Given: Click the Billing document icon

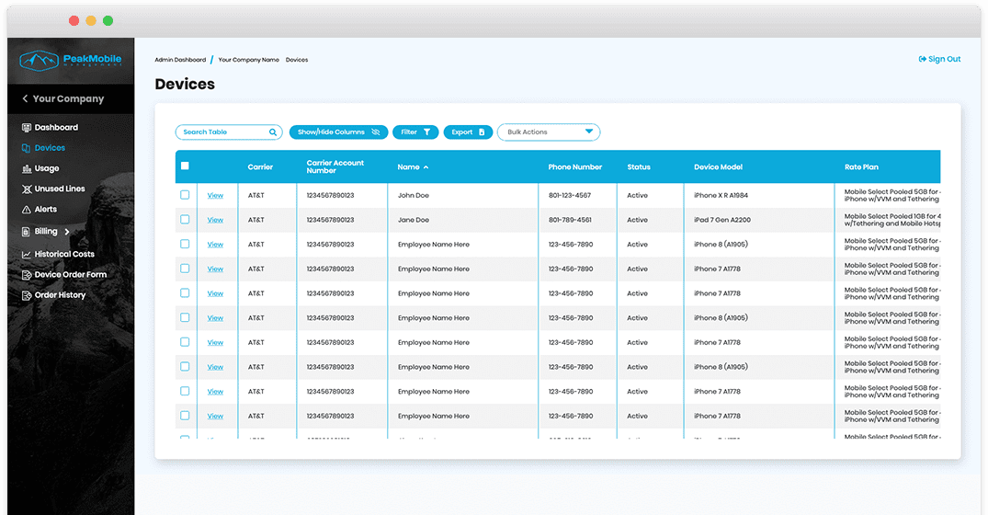Looking at the screenshot, I should click(26, 232).
